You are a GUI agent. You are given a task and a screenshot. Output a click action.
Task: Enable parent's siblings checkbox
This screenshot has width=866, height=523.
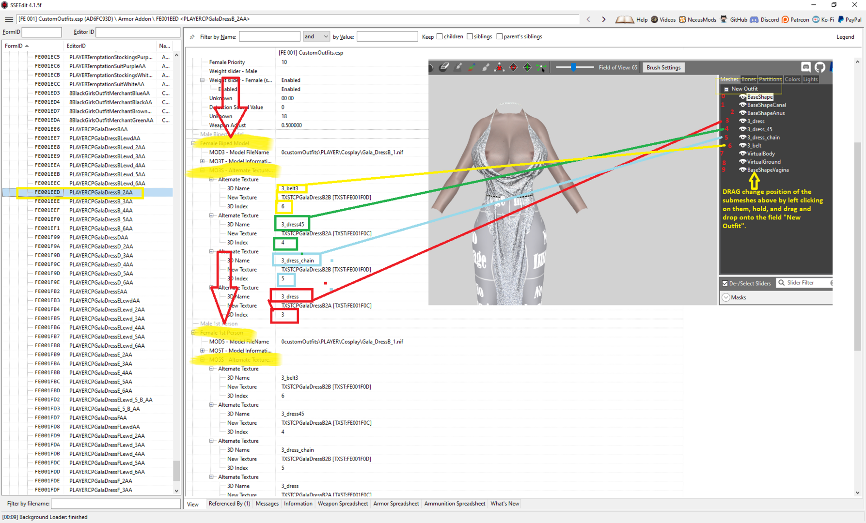[x=500, y=36]
